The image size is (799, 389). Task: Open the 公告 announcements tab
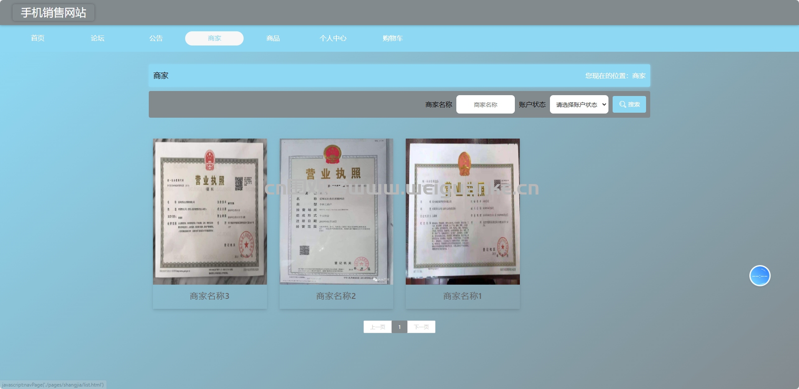point(156,38)
